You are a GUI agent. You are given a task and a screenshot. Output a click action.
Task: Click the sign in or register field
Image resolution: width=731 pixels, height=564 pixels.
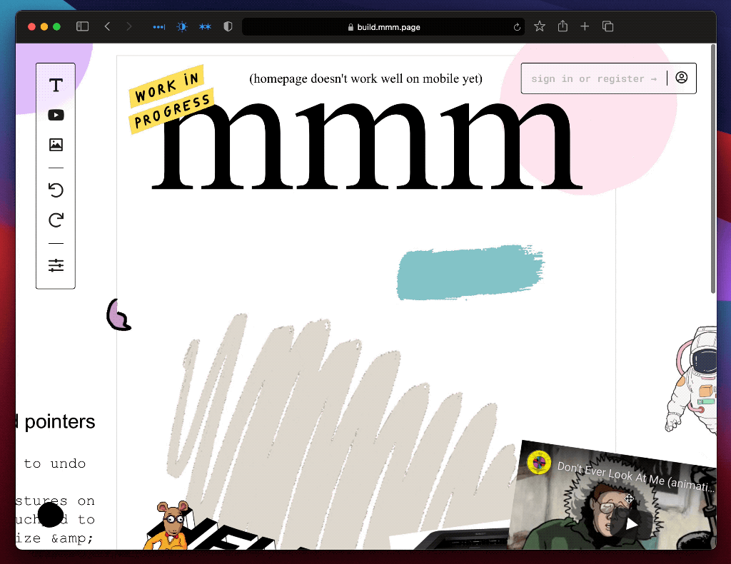[594, 78]
